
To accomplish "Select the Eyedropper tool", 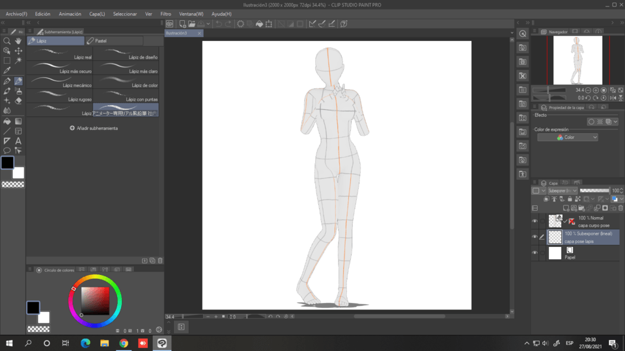I will click(x=7, y=70).
